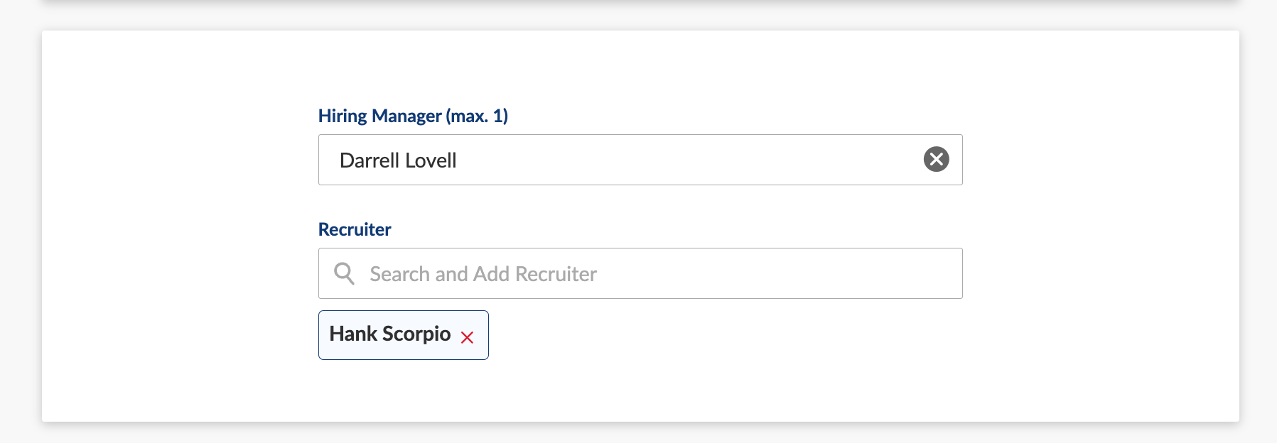Click the Hiring Manager (max. 1) label

[x=413, y=116]
